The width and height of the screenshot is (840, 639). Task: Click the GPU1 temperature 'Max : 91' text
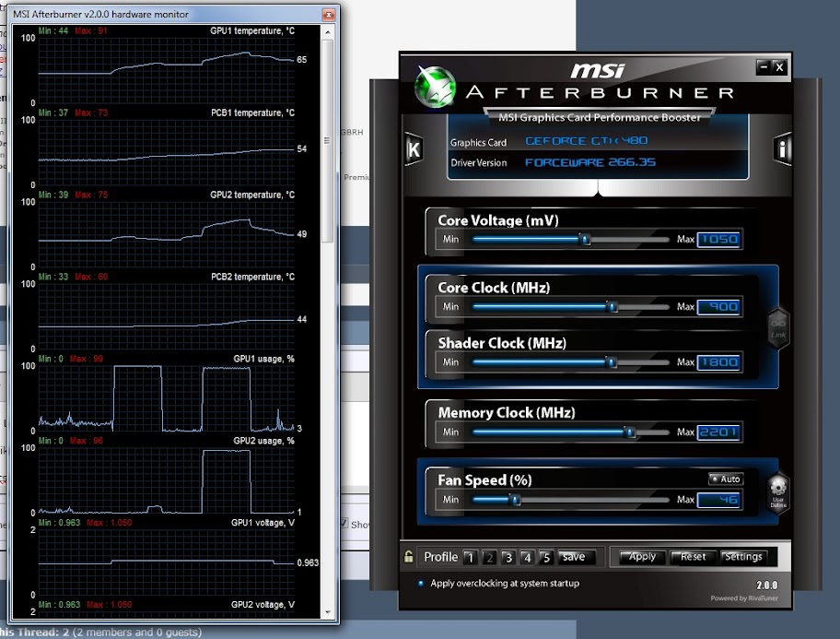[x=91, y=30]
